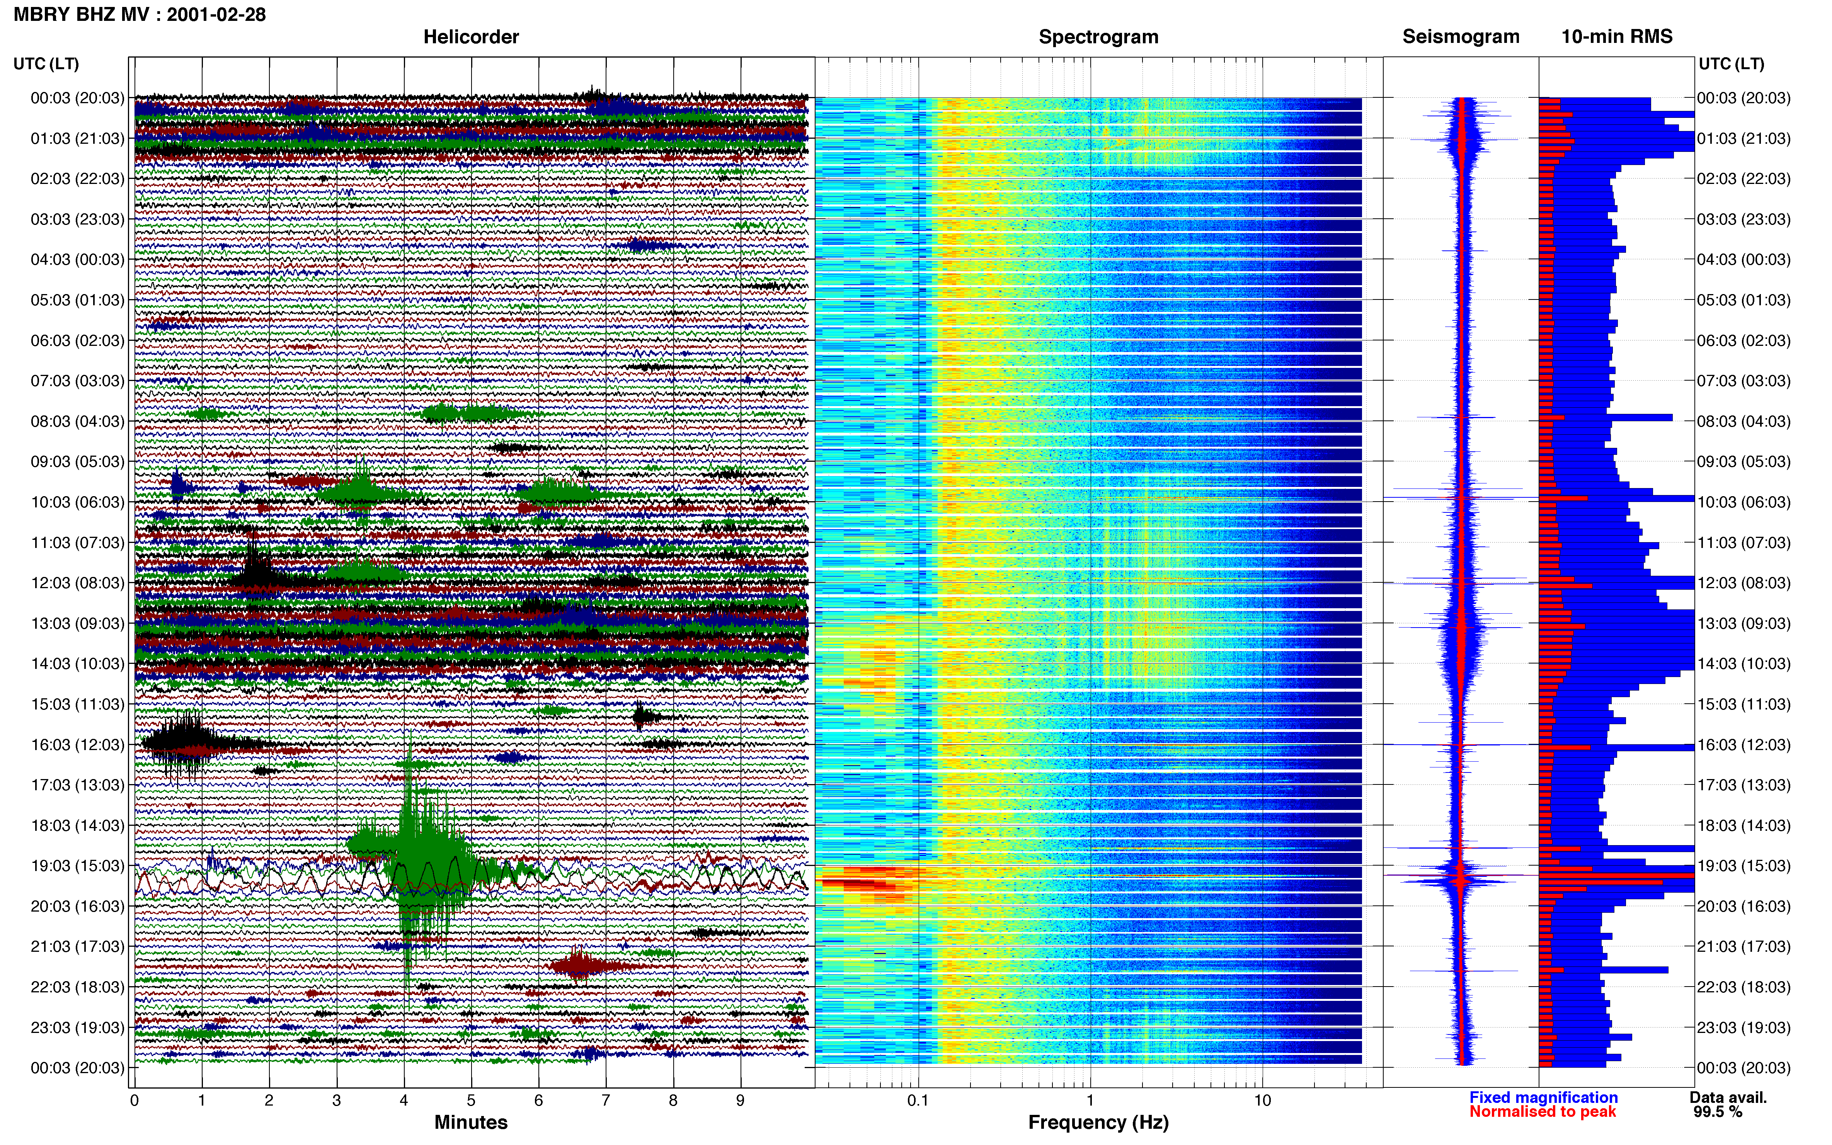This screenshot has width=1832, height=1145.
Task: Click left time label '00:03 (20:03)' at top
Action: (77, 98)
